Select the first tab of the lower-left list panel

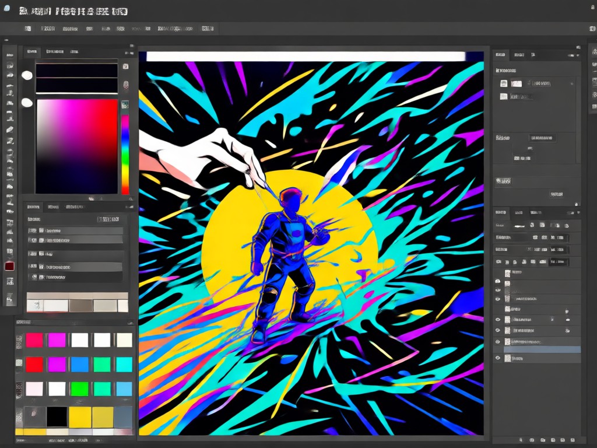click(x=33, y=207)
